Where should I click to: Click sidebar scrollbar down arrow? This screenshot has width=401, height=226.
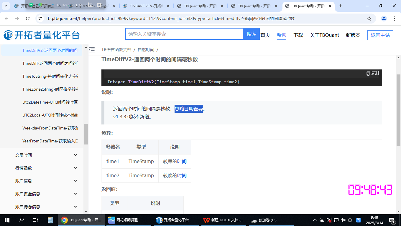86,211
